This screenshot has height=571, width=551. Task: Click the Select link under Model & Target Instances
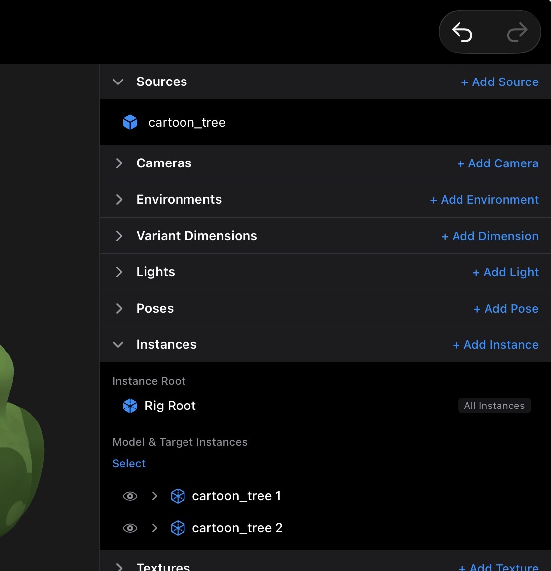129,463
